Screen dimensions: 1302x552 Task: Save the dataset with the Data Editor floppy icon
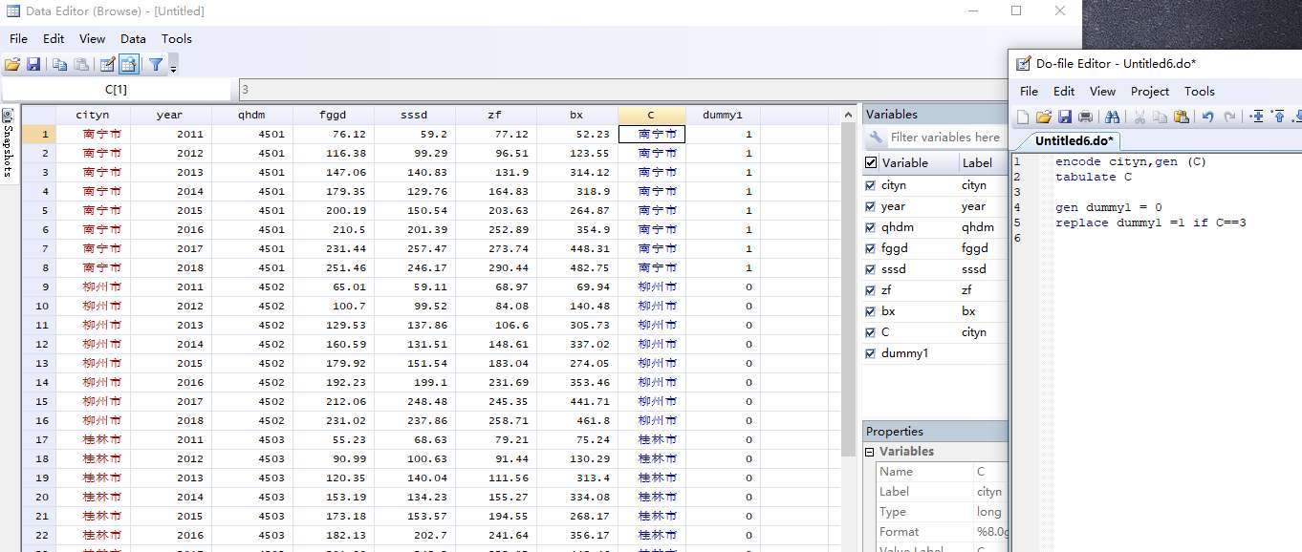[x=33, y=65]
